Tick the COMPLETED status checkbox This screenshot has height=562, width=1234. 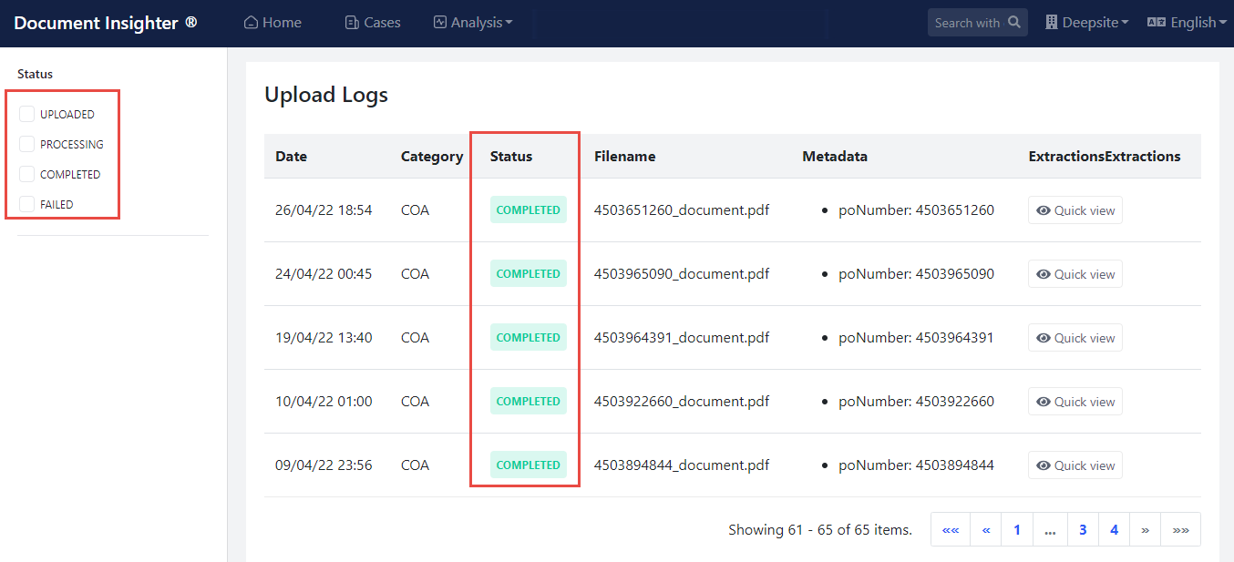point(27,174)
